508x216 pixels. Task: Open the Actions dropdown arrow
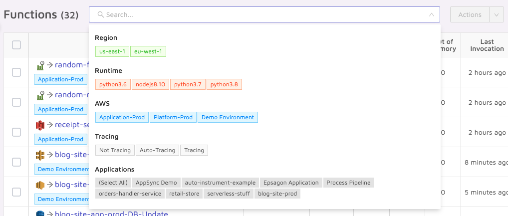497,14
